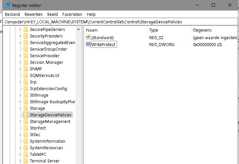Click the StorageDevicePolicies folder icon
This screenshot has height=164, width=239.
(25, 115)
